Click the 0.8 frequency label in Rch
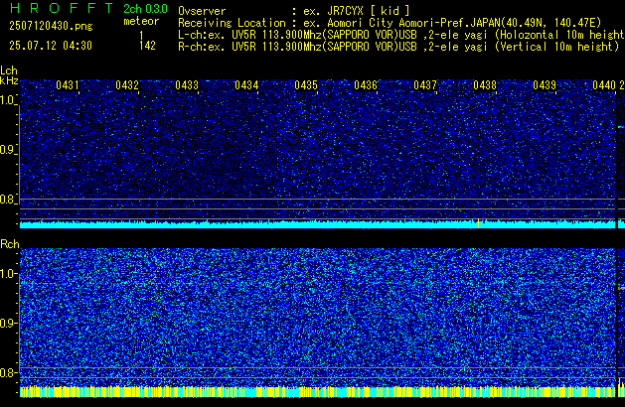The height and width of the screenshot is (407, 625). 8,373
